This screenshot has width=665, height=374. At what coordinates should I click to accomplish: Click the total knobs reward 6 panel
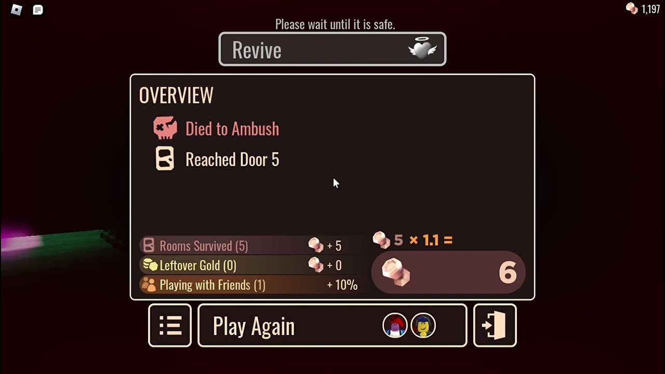click(448, 272)
